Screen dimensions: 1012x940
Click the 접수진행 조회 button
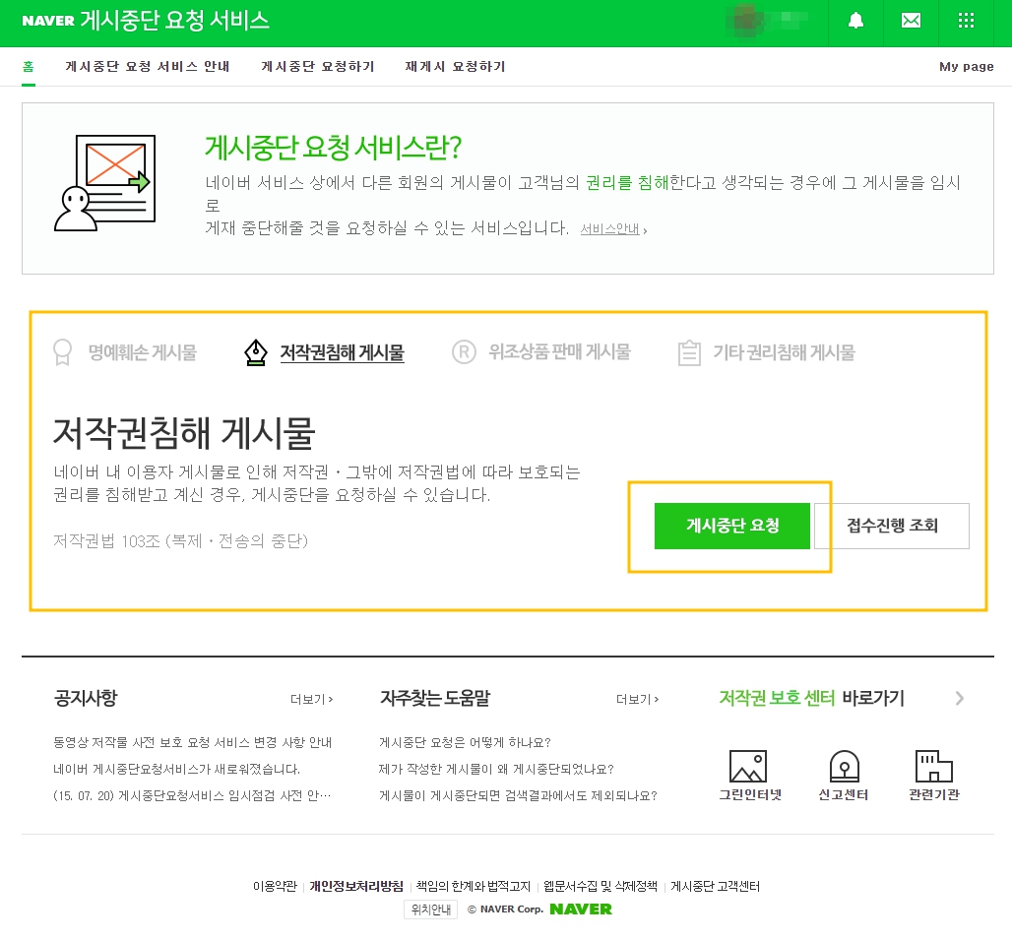891,526
